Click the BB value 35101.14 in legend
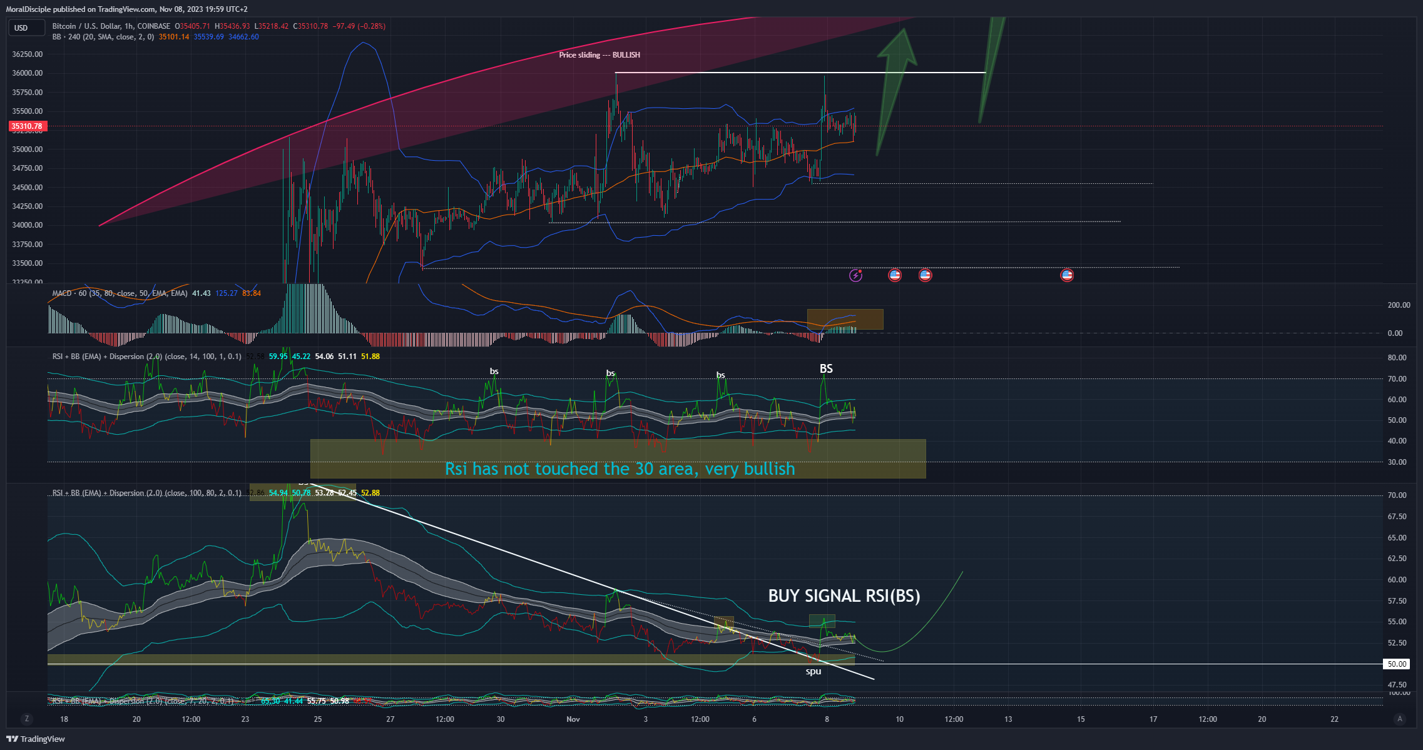 click(174, 37)
